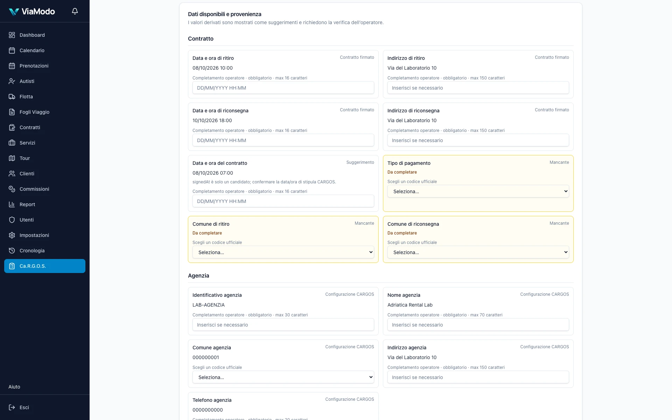Click the Indirizzo di riconsegna input field
The width and height of the screenshot is (672, 420).
478,140
